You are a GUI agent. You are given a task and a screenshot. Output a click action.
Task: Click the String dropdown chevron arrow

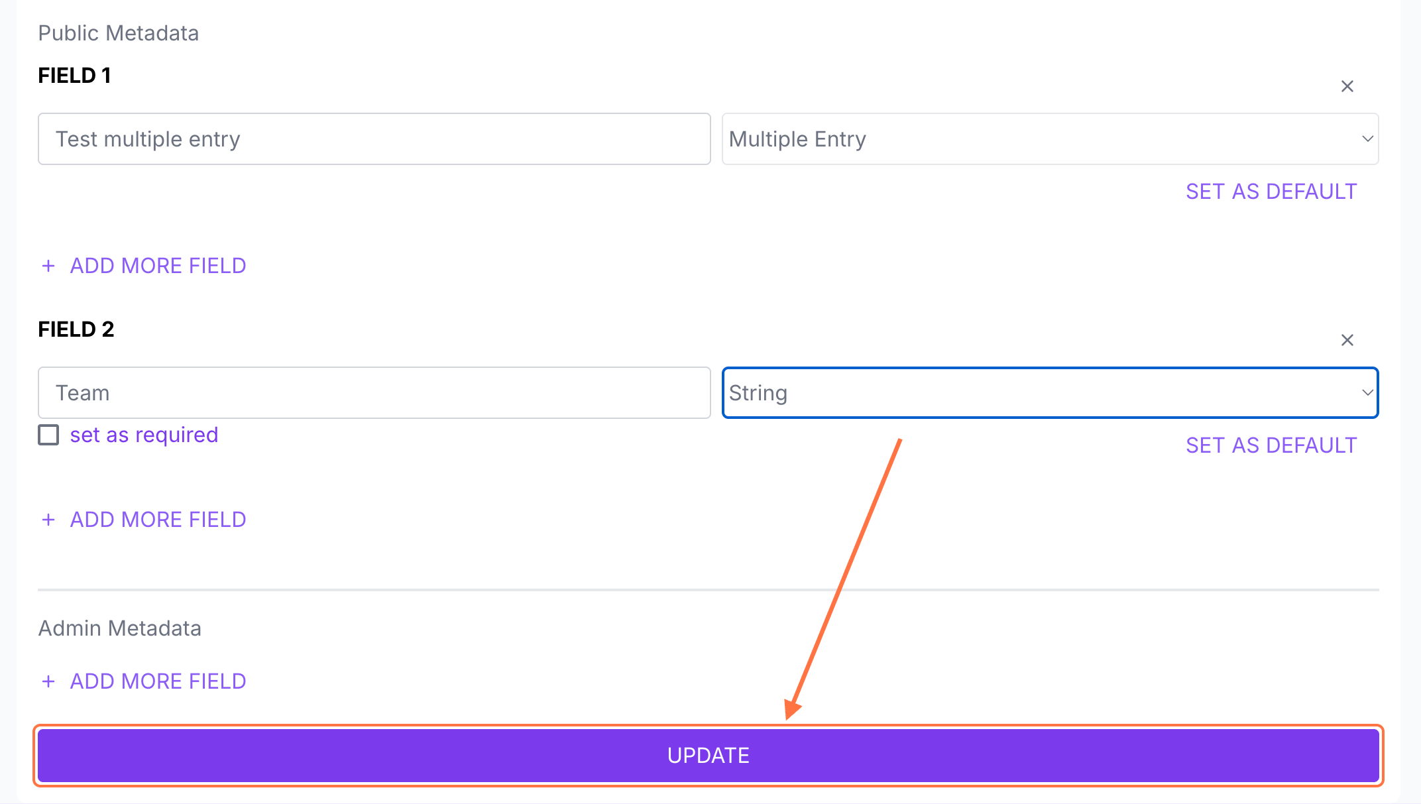[x=1367, y=393]
